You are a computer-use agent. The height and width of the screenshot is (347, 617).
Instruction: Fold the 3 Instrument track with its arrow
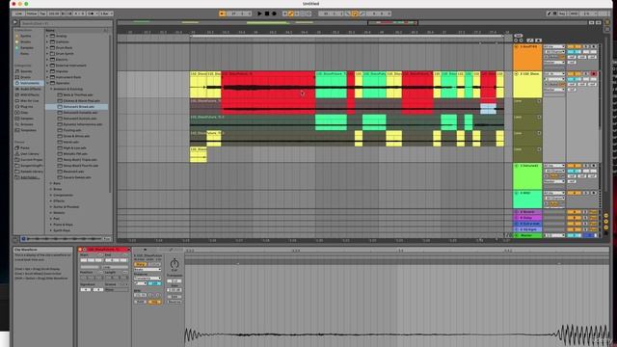pyautogui.click(x=517, y=166)
